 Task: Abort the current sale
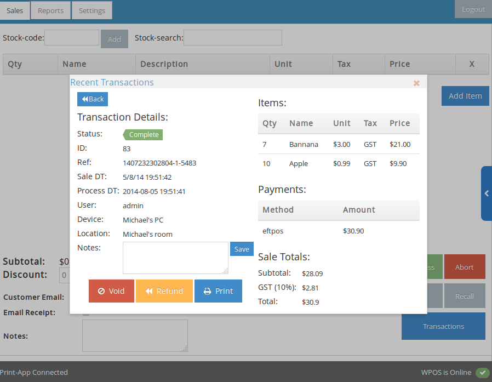[465, 267]
